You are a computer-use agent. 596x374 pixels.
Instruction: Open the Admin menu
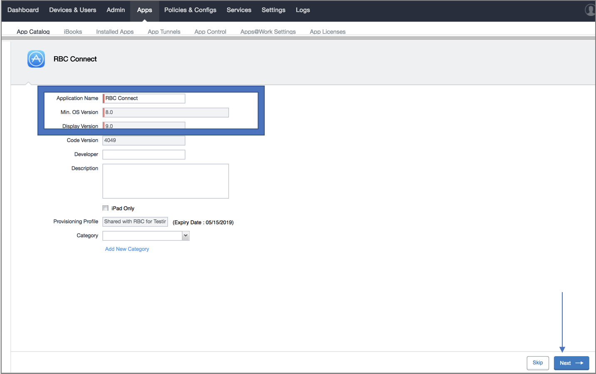click(116, 10)
